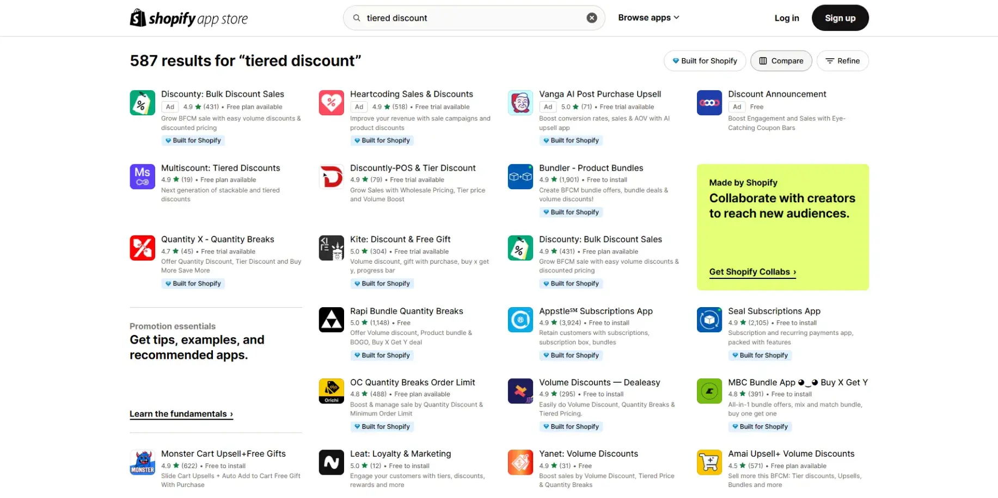Open MBC Bundle App icon
This screenshot has width=998, height=498.
pos(709,391)
